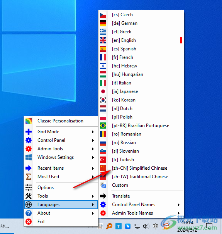This screenshot has height=234, width=222.
Task: Click the blue gear Control Panel Names icon
Action: [x=103, y=205]
